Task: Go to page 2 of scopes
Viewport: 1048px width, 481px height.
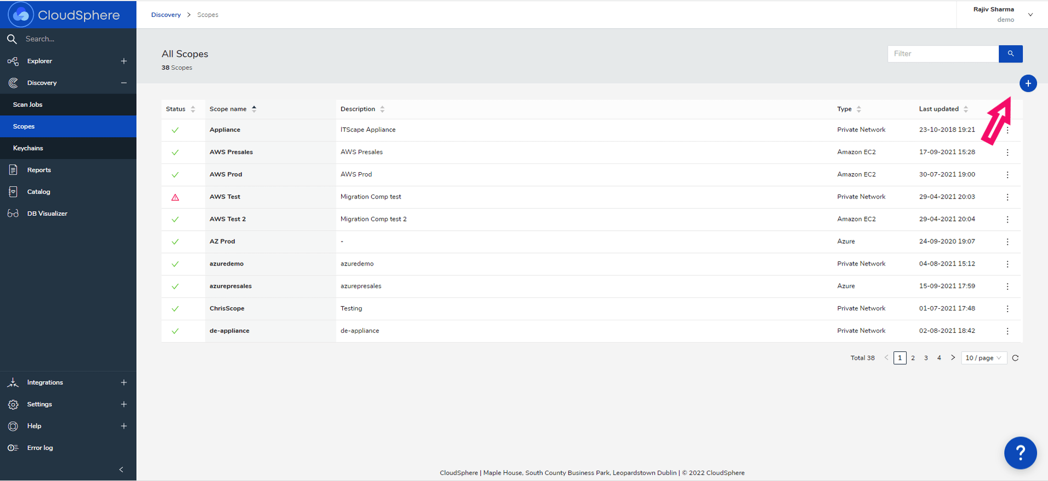Action: (x=913, y=358)
